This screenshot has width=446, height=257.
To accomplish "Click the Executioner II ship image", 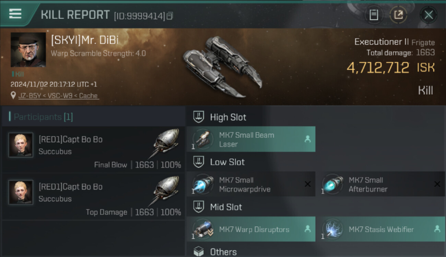I will (x=221, y=67).
